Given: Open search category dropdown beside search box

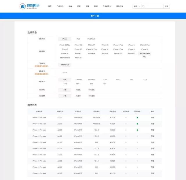Looking at the screenshot, I should click(137, 6).
